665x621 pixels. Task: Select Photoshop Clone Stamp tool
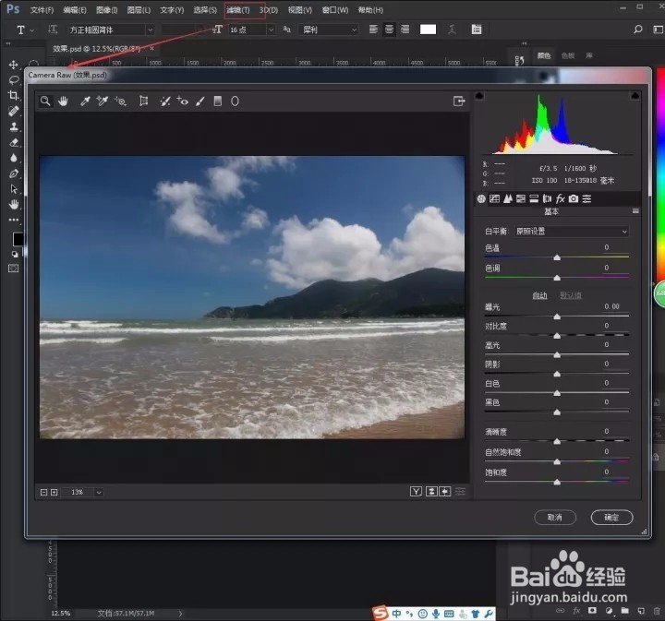click(x=14, y=126)
